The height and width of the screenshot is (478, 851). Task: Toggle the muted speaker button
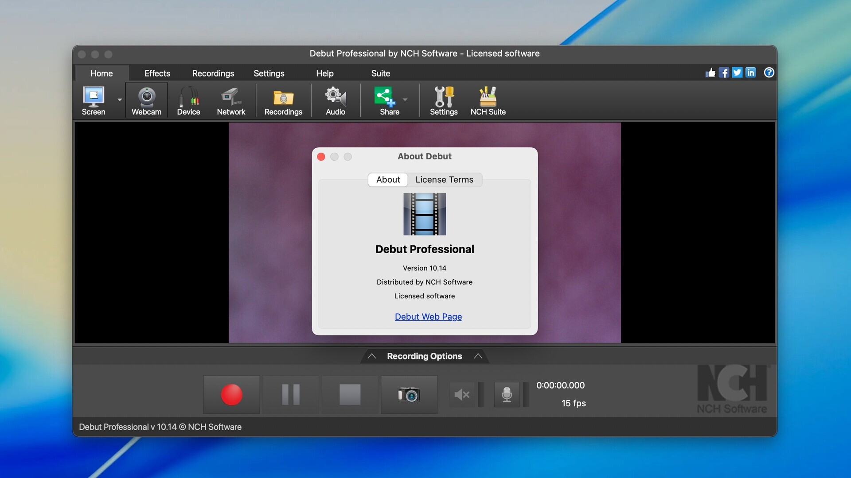click(x=462, y=394)
